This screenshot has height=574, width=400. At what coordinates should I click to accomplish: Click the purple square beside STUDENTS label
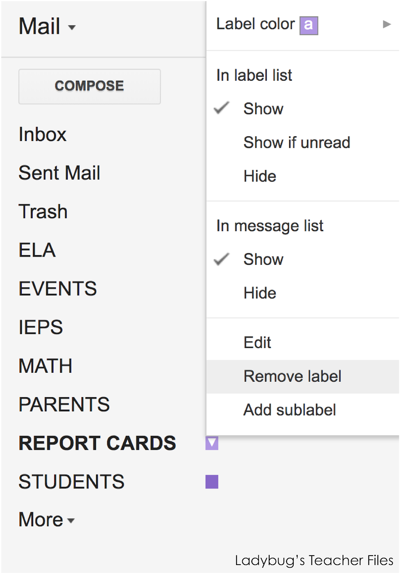(212, 482)
